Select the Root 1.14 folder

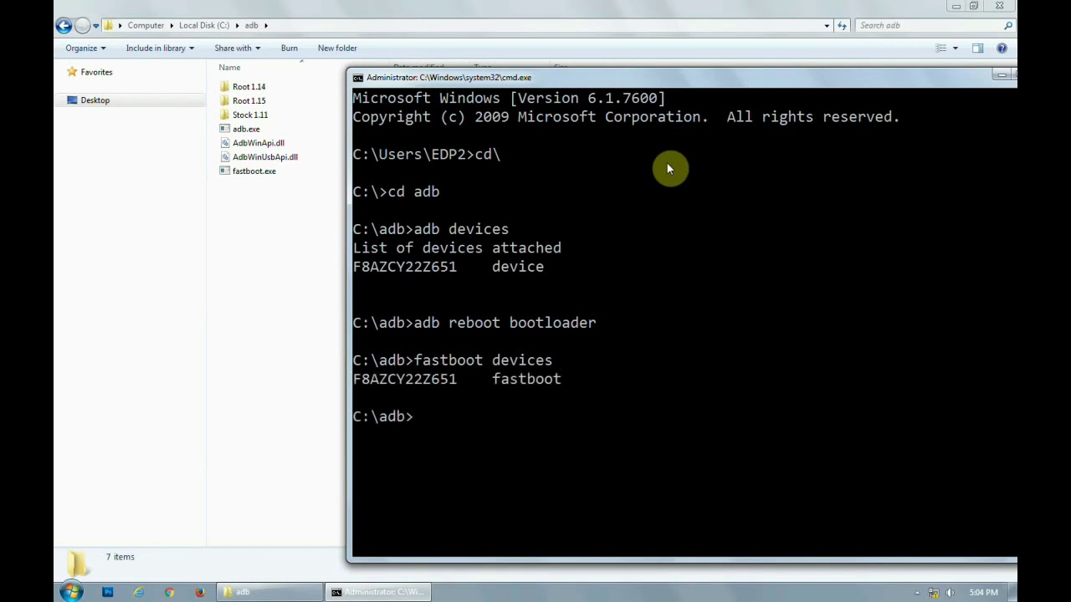coord(249,87)
